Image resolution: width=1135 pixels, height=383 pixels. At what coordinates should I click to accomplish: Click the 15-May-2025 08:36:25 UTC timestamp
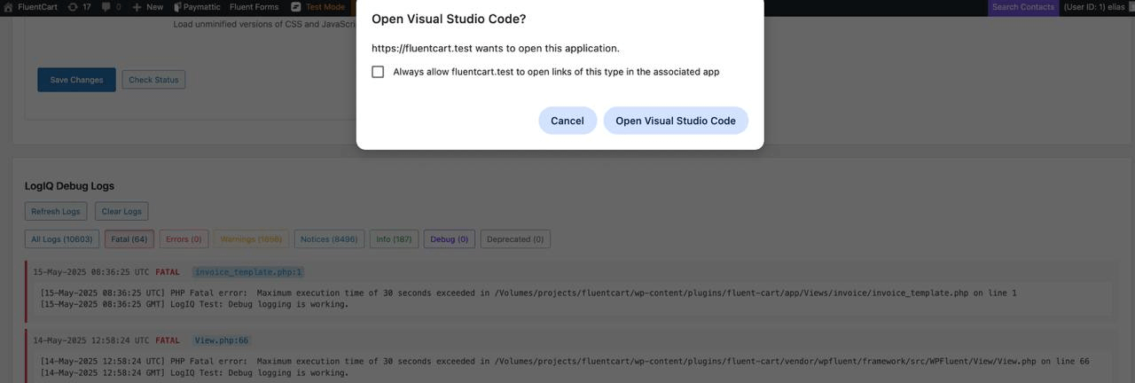tap(91, 272)
